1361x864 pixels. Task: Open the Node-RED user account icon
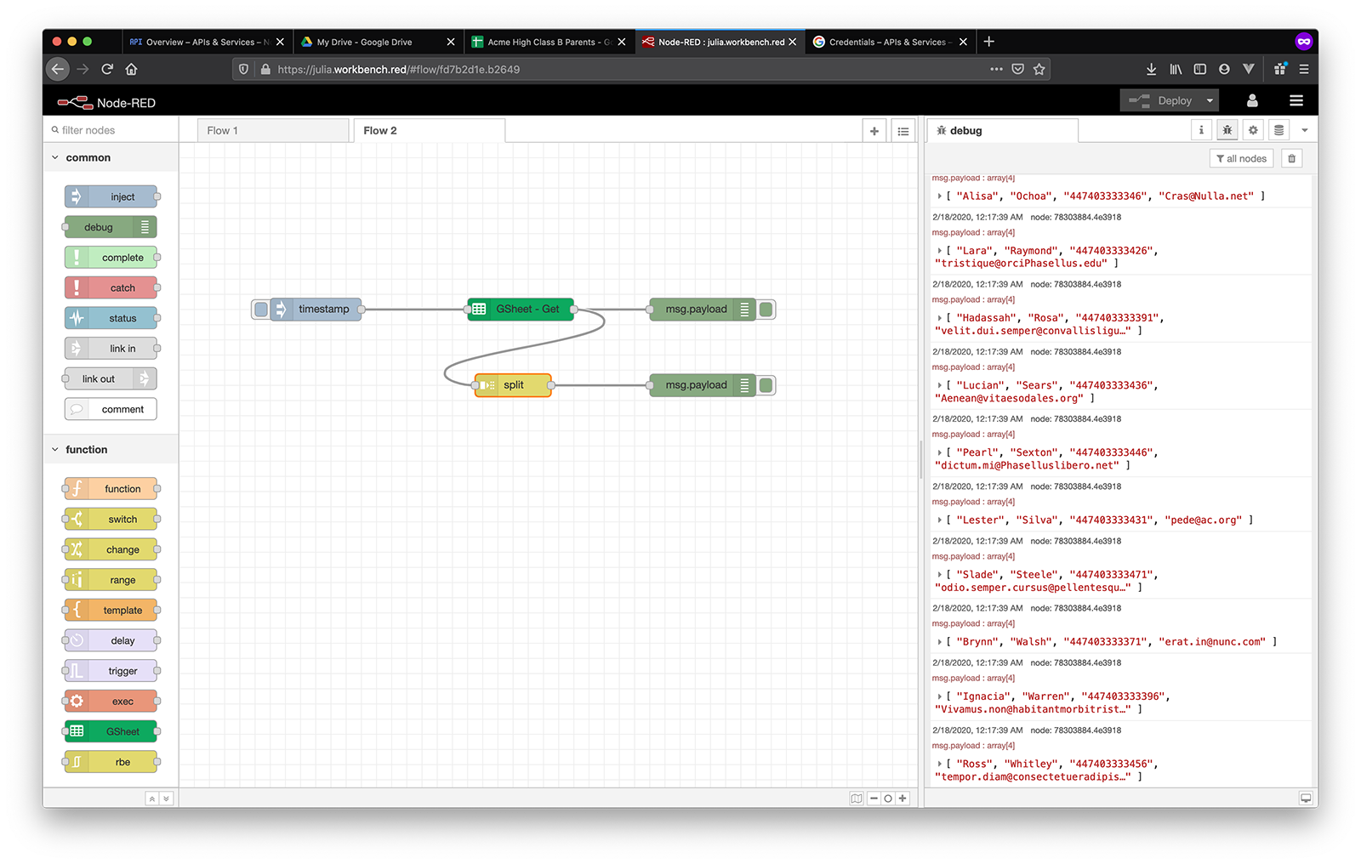[1252, 100]
